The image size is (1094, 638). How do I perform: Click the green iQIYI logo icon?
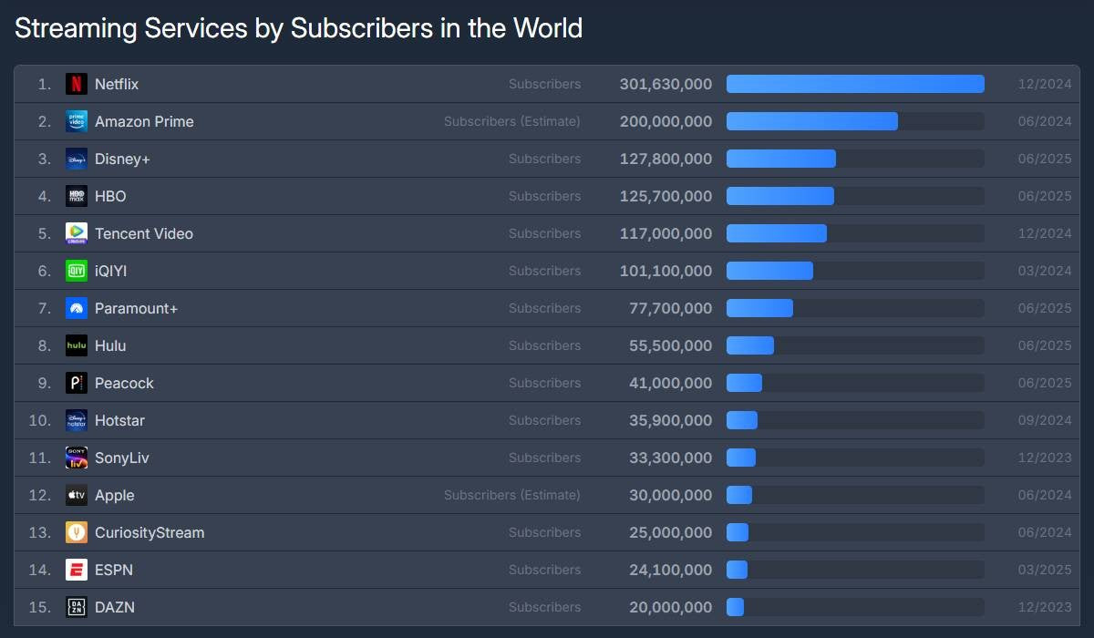pyautogui.click(x=77, y=271)
